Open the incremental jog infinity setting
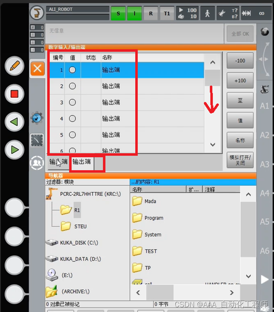The image size is (274, 312). tap(256, 13)
